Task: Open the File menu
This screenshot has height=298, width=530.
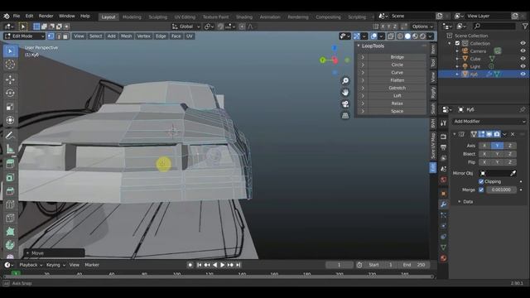Action: (x=17, y=17)
